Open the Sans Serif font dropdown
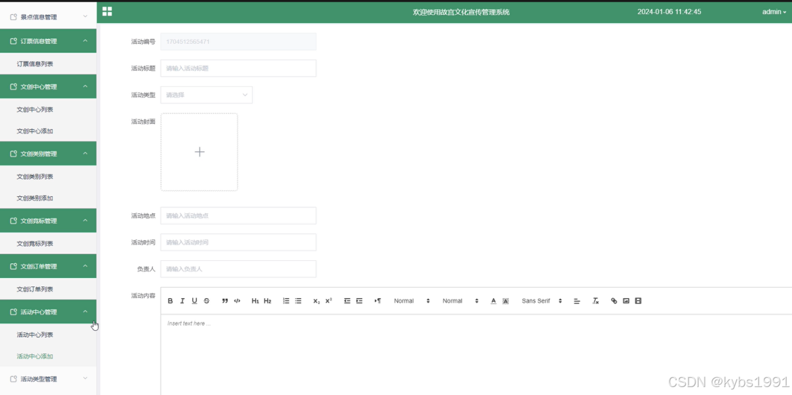 pyautogui.click(x=542, y=301)
